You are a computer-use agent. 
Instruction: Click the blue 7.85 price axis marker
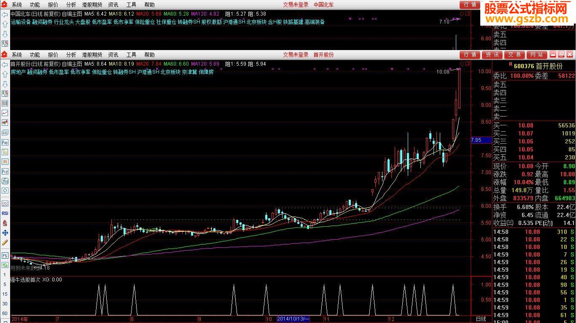[x=481, y=140]
